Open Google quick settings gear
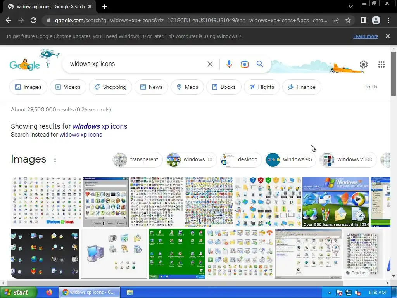The image size is (397, 298). (x=364, y=64)
